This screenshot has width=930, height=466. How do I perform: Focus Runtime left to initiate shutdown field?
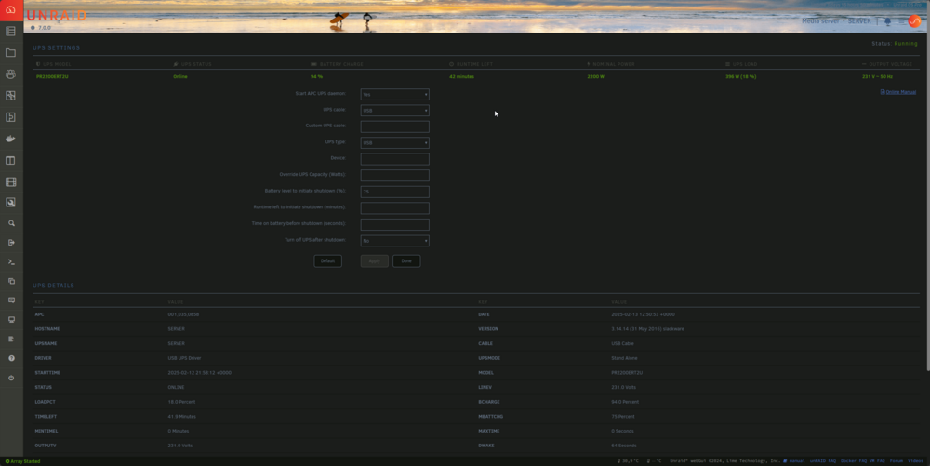(x=394, y=208)
